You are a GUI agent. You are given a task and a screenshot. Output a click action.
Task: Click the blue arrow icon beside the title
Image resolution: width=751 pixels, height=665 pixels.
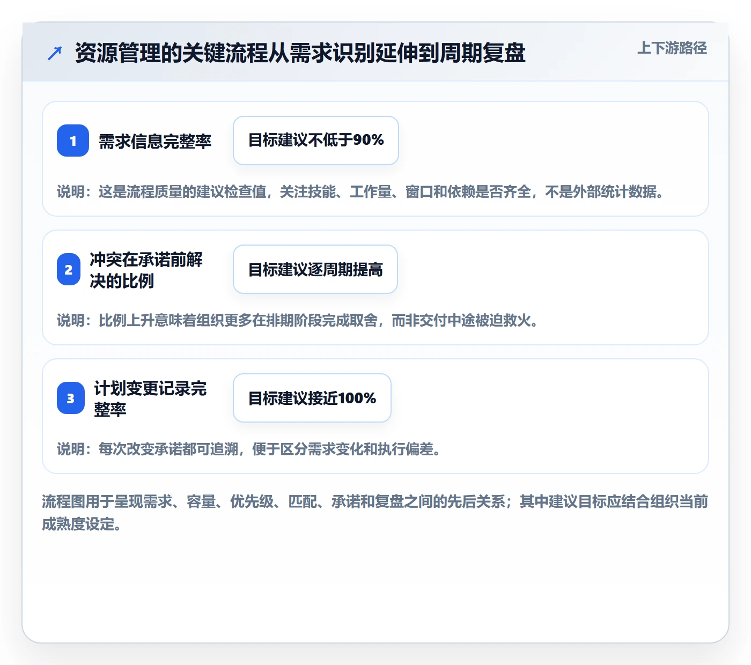click(x=55, y=53)
